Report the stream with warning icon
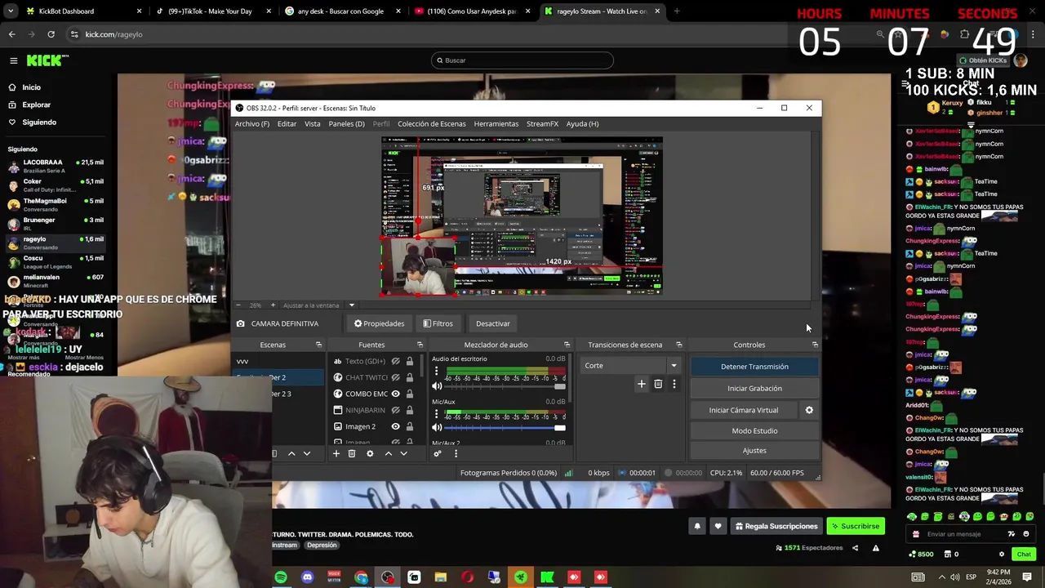1045x588 pixels. 875,548
